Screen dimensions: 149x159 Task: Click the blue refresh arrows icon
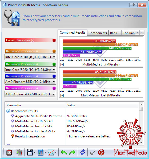coord(83,152)
